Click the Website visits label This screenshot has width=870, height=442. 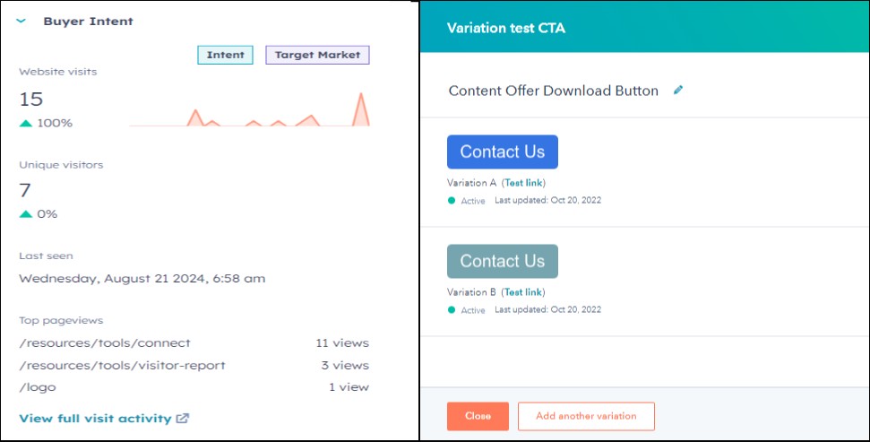57,72
